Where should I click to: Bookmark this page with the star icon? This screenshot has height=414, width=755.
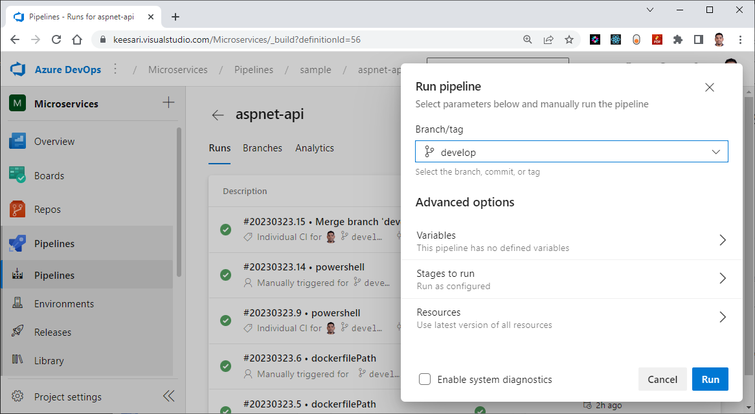click(569, 39)
